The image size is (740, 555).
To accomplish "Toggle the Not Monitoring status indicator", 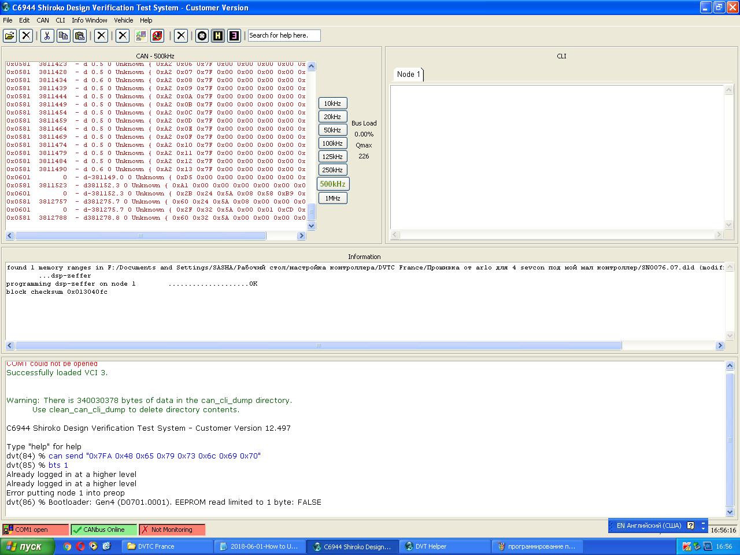I will [x=172, y=530].
